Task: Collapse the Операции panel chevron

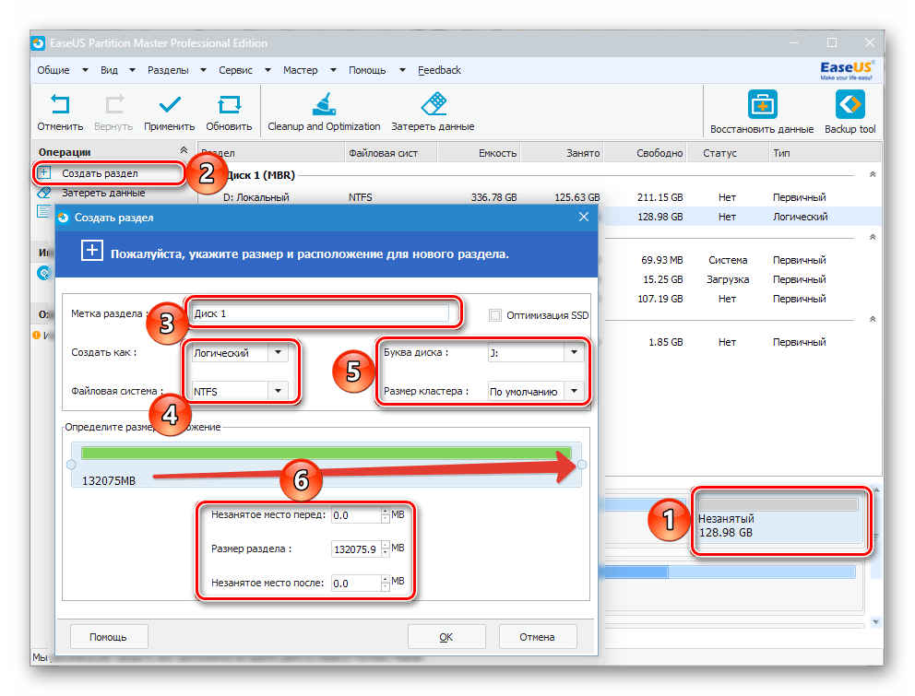Action: tap(184, 150)
